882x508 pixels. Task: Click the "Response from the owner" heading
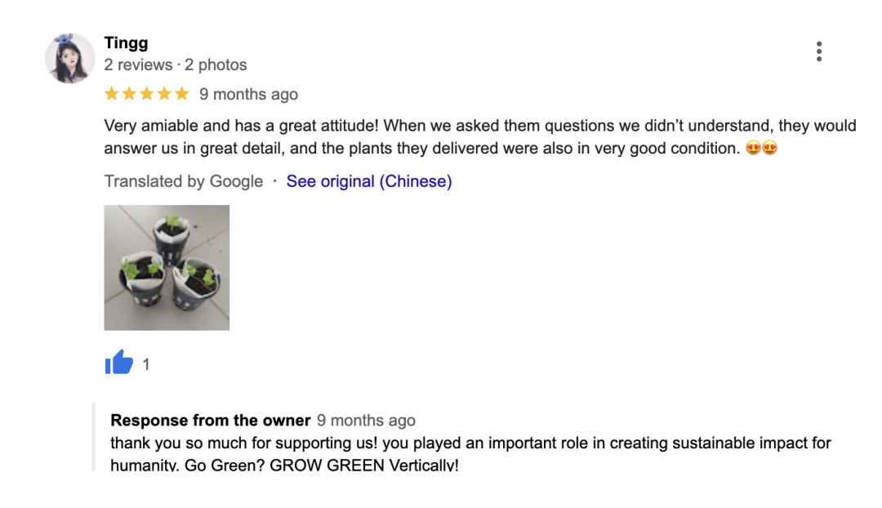point(210,421)
